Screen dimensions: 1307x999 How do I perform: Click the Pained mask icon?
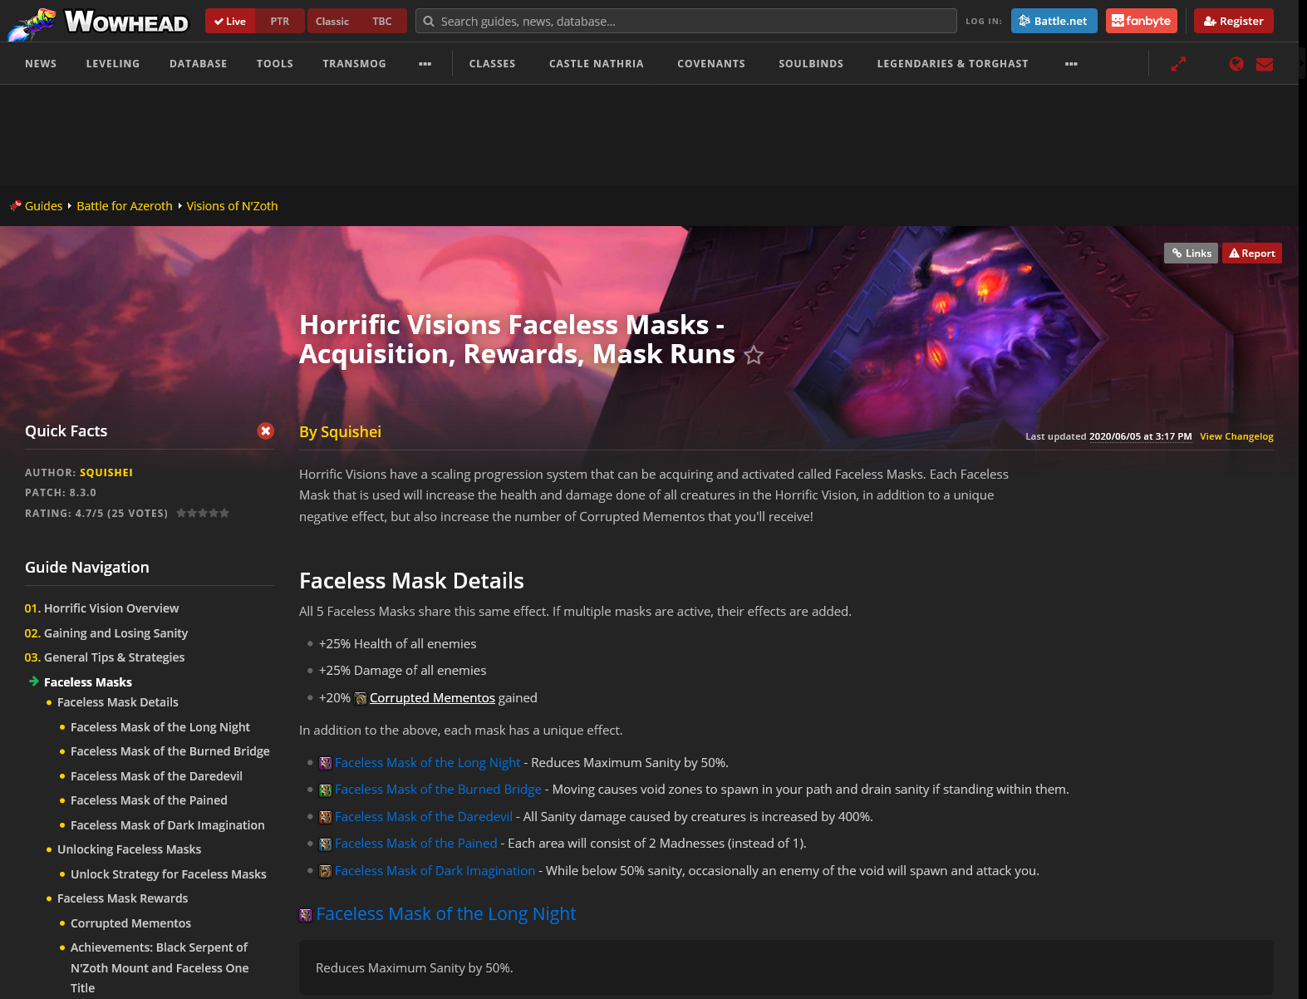(326, 844)
